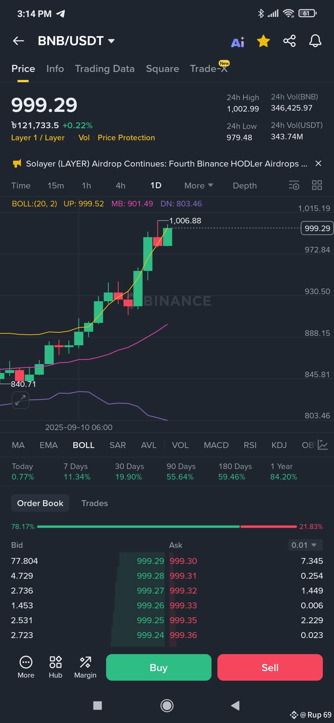Enable the RSI indicator

pos(250,445)
